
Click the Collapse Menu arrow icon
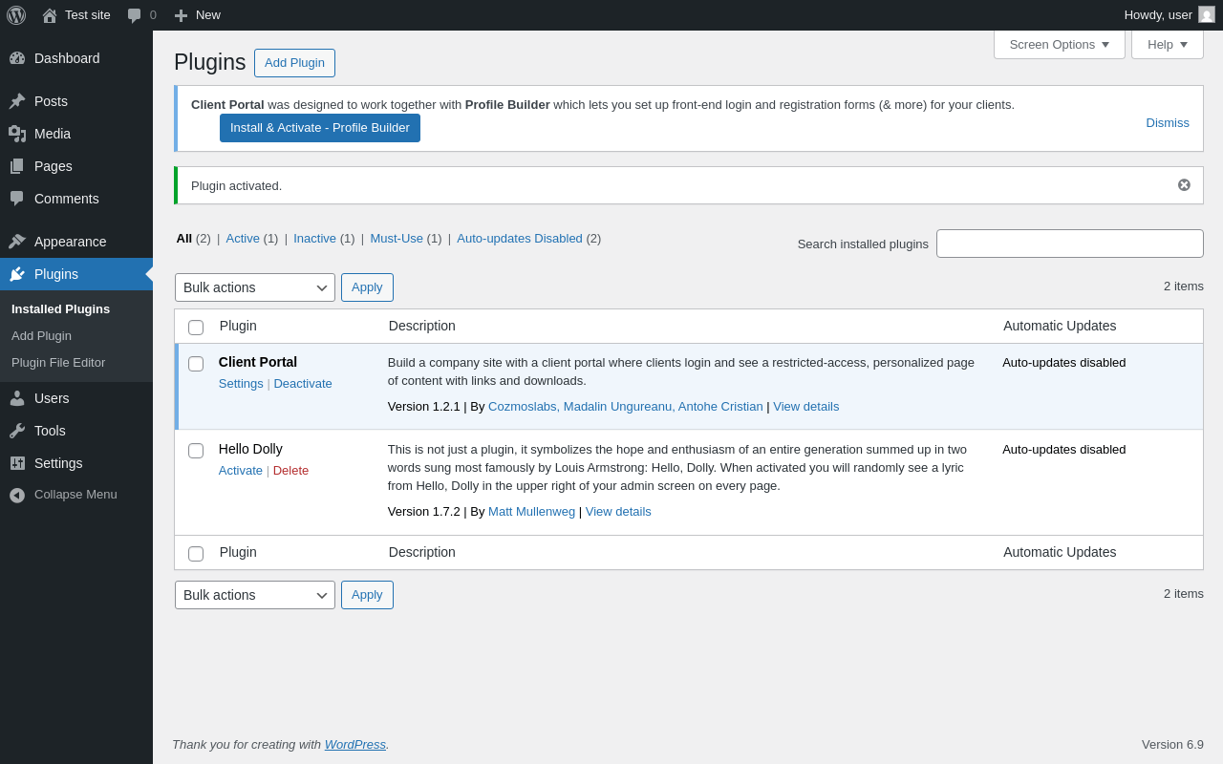point(17,495)
